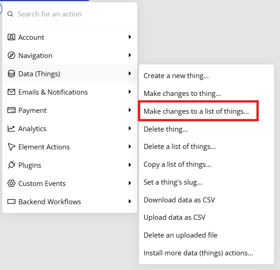Click the Account person icon
The height and width of the screenshot is (270, 280).
(x=11, y=37)
